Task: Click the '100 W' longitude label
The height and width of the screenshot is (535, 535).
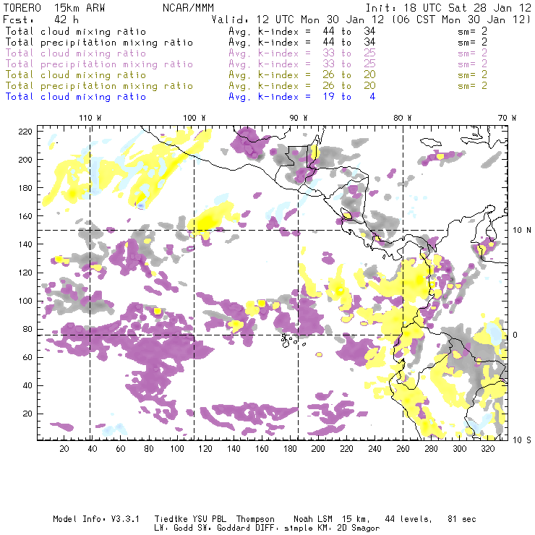Action: (x=194, y=118)
